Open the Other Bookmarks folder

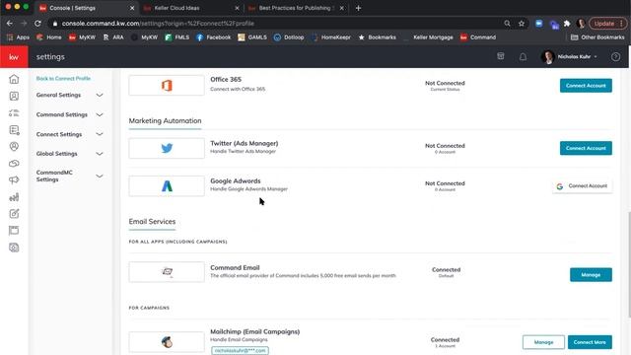(597, 37)
